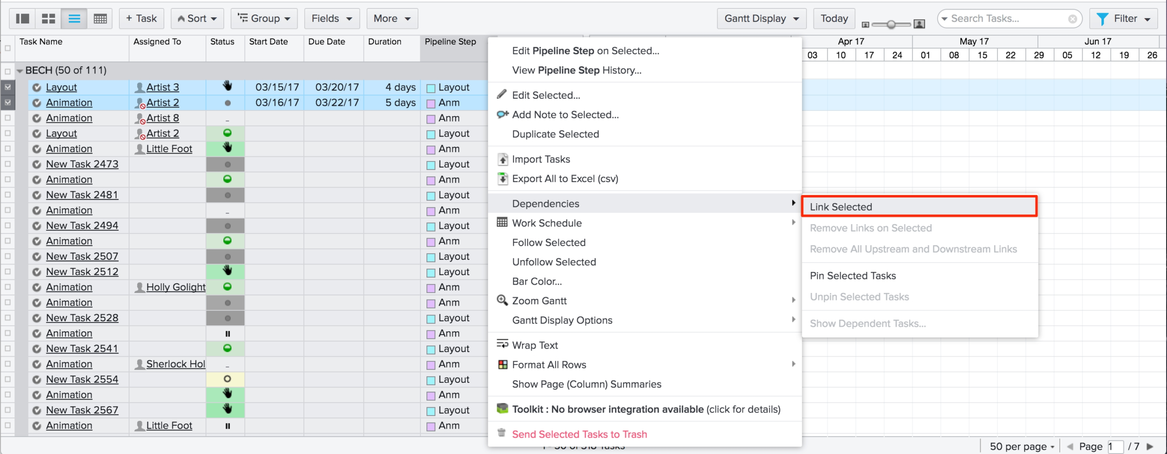This screenshot has width=1167, height=454.
Task: Click the Filter funnel icon
Action: coord(1102,18)
